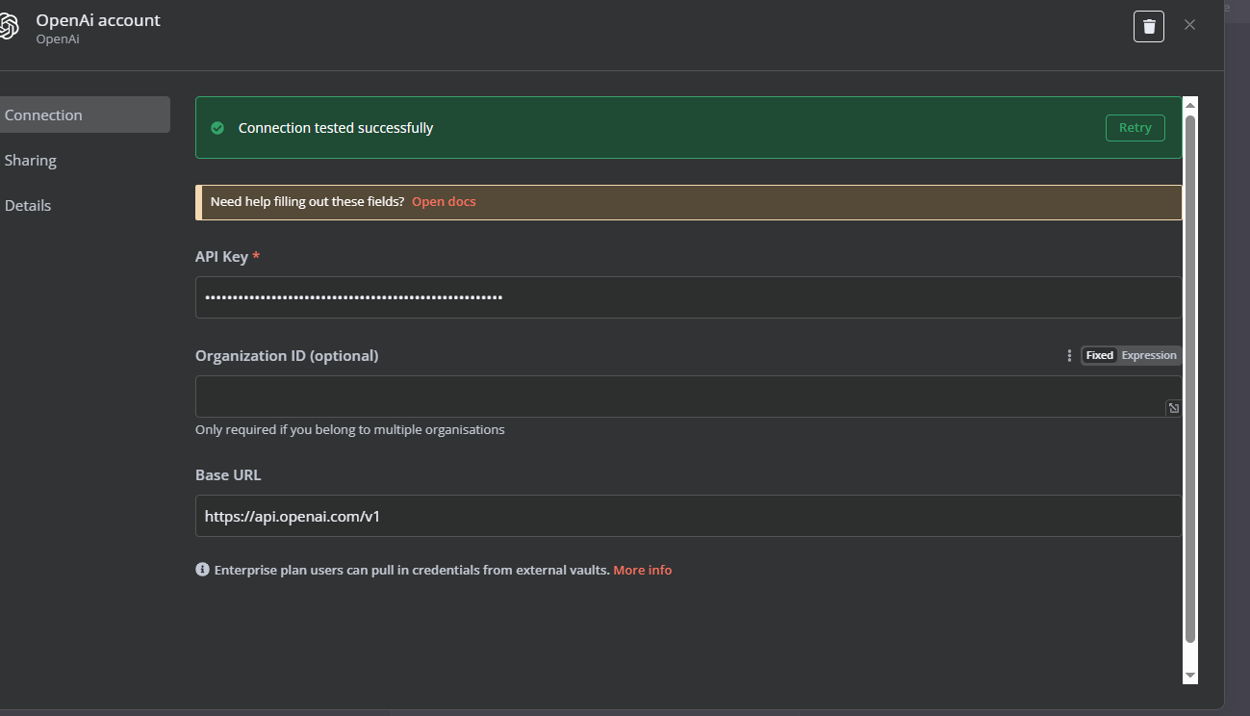Switch Organization ID to Fixed mode

tap(1100, 355)
